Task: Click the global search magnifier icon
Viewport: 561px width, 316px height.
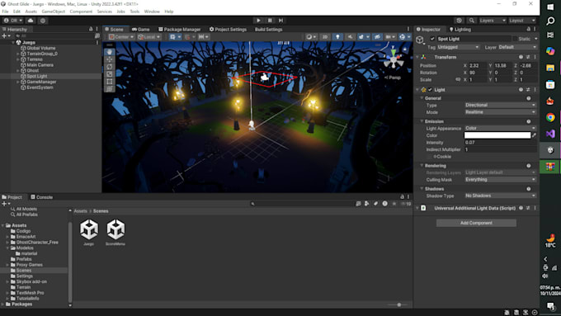Action: pos(472,21)
